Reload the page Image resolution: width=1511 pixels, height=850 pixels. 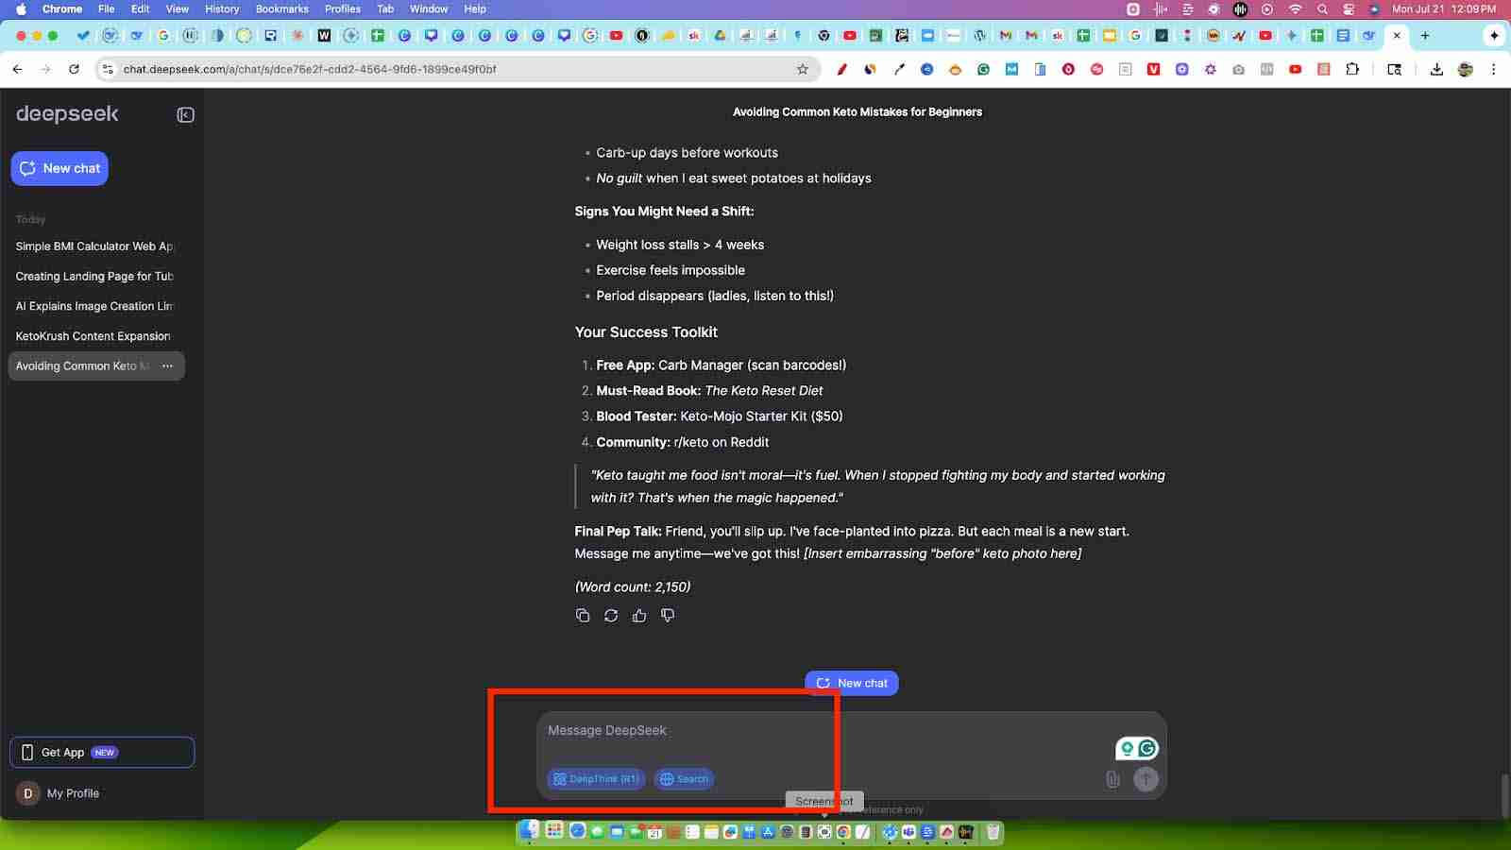(x=74, y=69)
